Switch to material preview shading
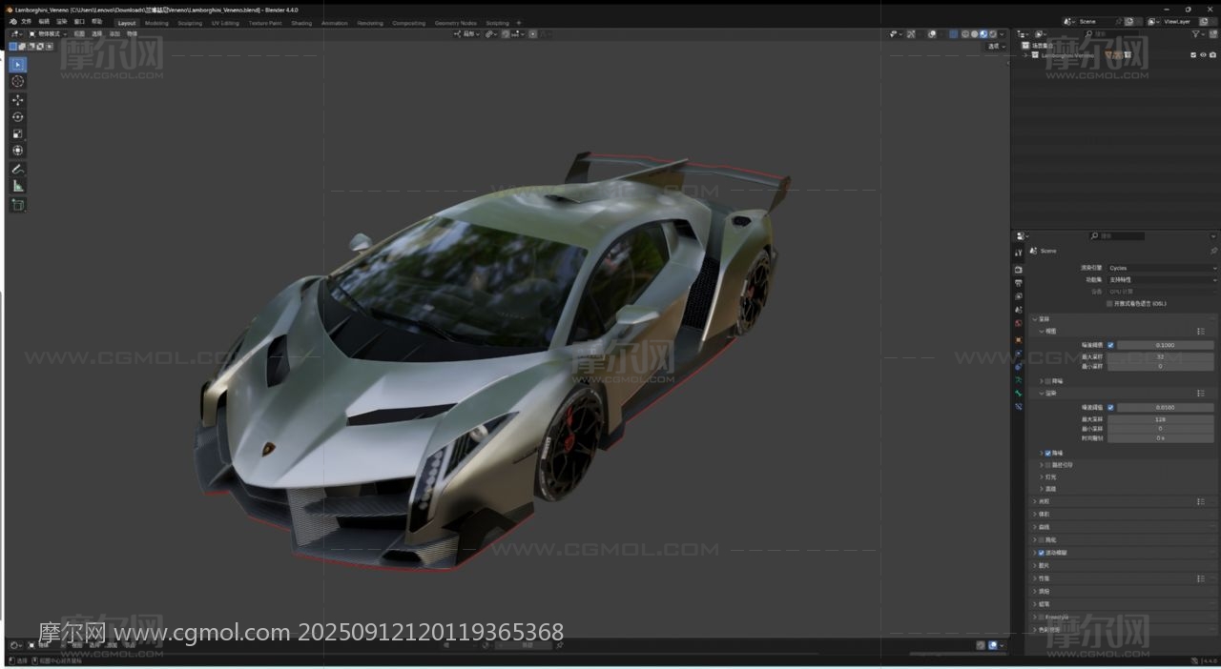This screenshot has height=669, width=1221. pos(983,33)
